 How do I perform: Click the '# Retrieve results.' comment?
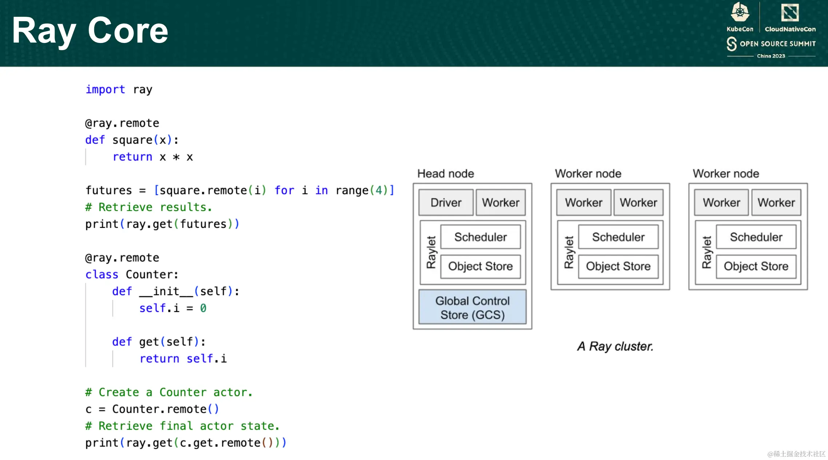pos(148,207)
